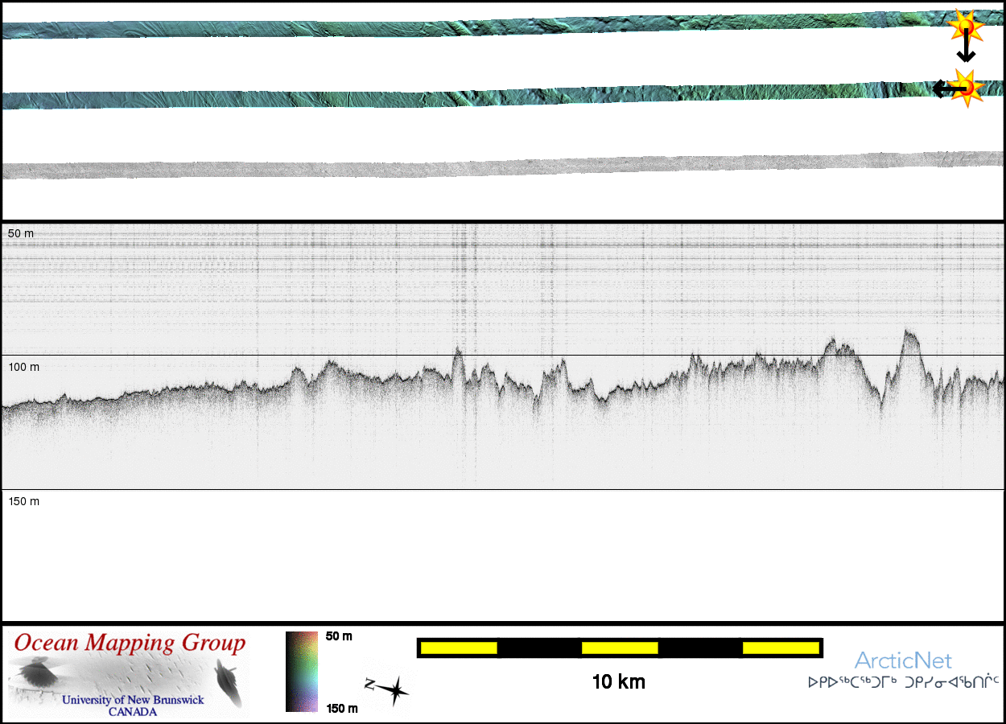1006x724 pixels.
Task: Click the right vessel silhouette in the logo
Action: (228, 683)
